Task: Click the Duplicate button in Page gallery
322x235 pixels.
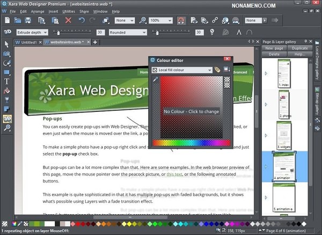Action: coord(301,48)
